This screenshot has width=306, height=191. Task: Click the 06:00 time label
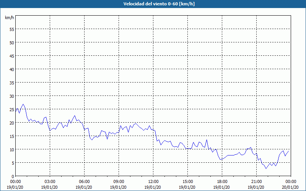click(x=84, y=182)
